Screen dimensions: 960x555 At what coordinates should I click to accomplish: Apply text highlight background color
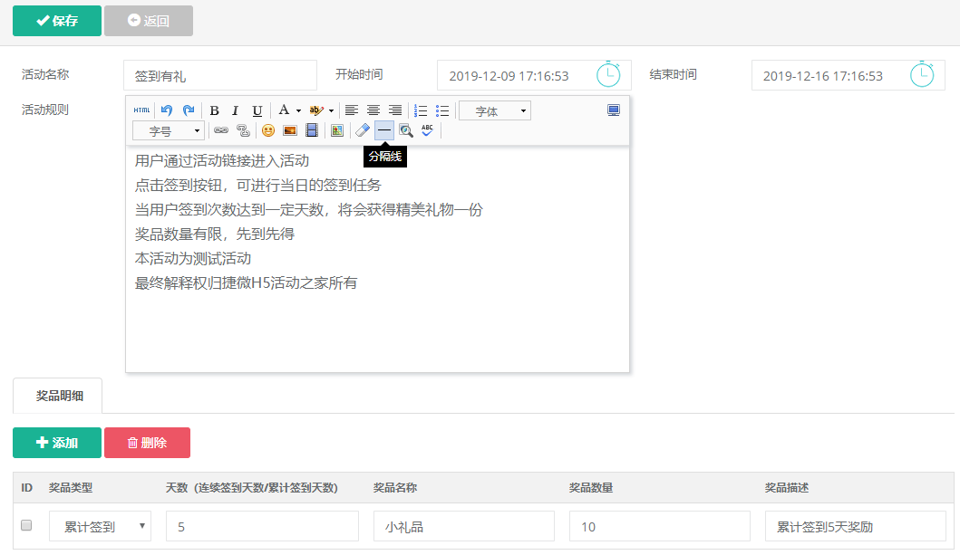315,110
